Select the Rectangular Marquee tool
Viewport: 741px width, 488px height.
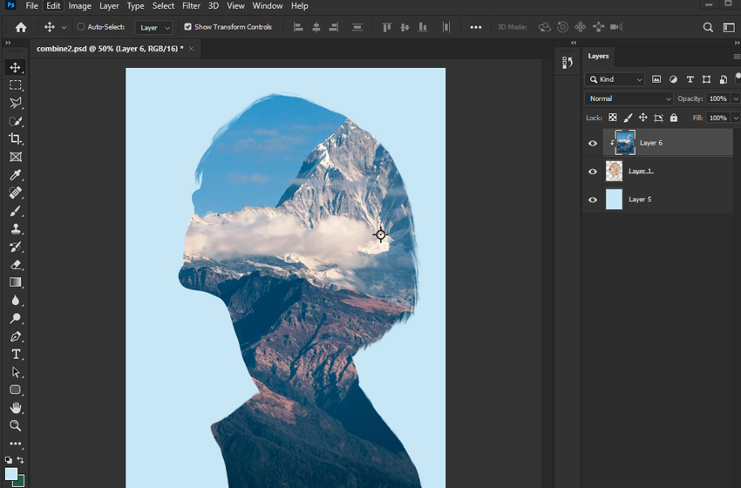pyautogui.click(x=15, y=85)
